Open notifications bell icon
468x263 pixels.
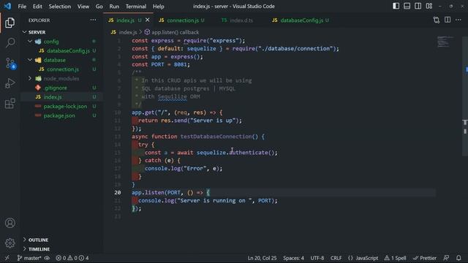pyautogui.click(x=458, y=258)
